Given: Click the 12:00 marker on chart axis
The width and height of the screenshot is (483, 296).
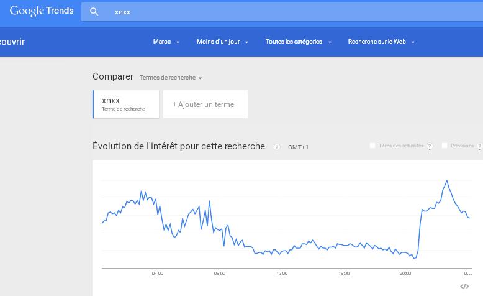Looking at the screenshot, I should pyautogui.click(x=282, y=273).
